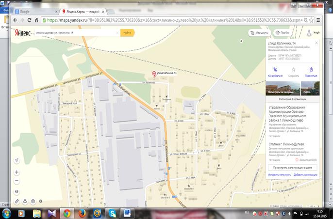
Task: Open Windows Media Player from taskbar
Action: point(21,214)
